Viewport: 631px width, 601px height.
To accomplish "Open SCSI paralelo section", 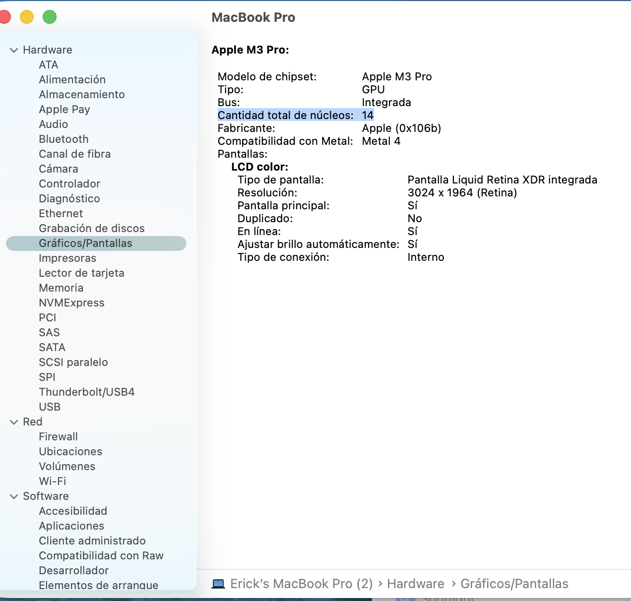I will click(73, 362).
